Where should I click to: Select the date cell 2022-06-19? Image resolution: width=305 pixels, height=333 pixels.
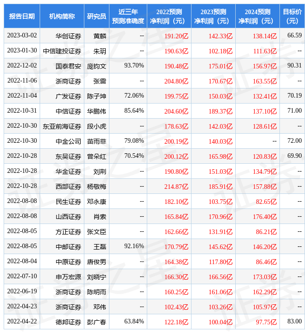22,291
